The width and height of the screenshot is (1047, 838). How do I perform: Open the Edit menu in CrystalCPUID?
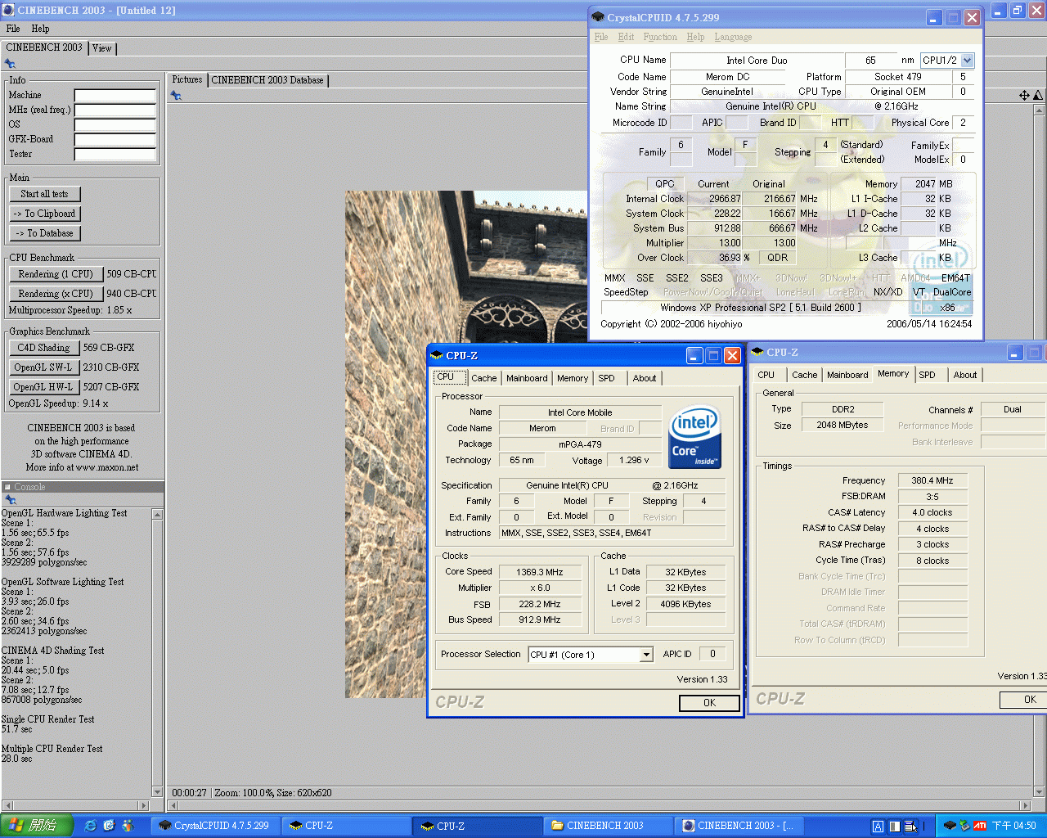pos(626,37)
